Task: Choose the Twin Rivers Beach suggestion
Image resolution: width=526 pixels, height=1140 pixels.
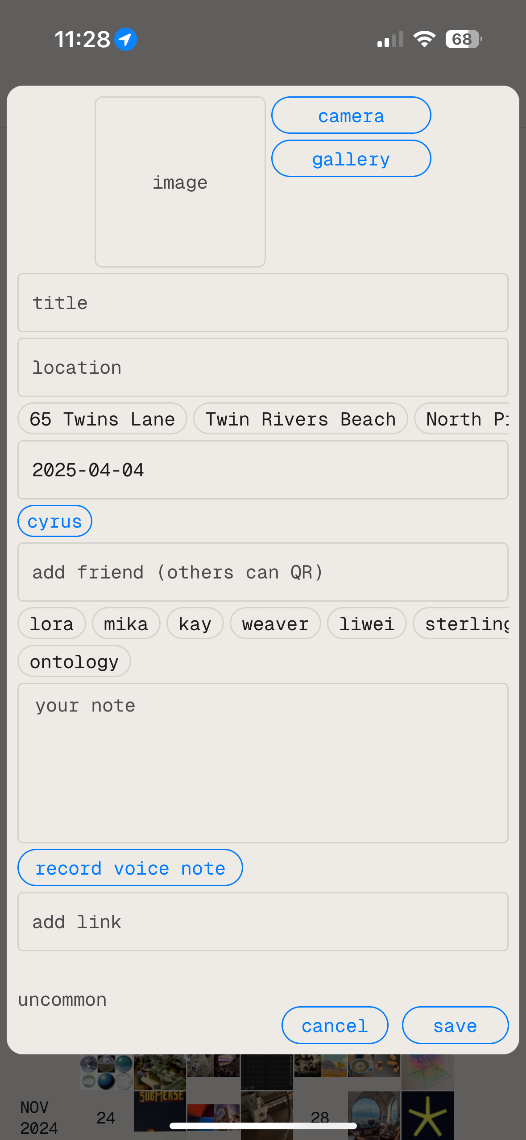Action: (301, 419)
